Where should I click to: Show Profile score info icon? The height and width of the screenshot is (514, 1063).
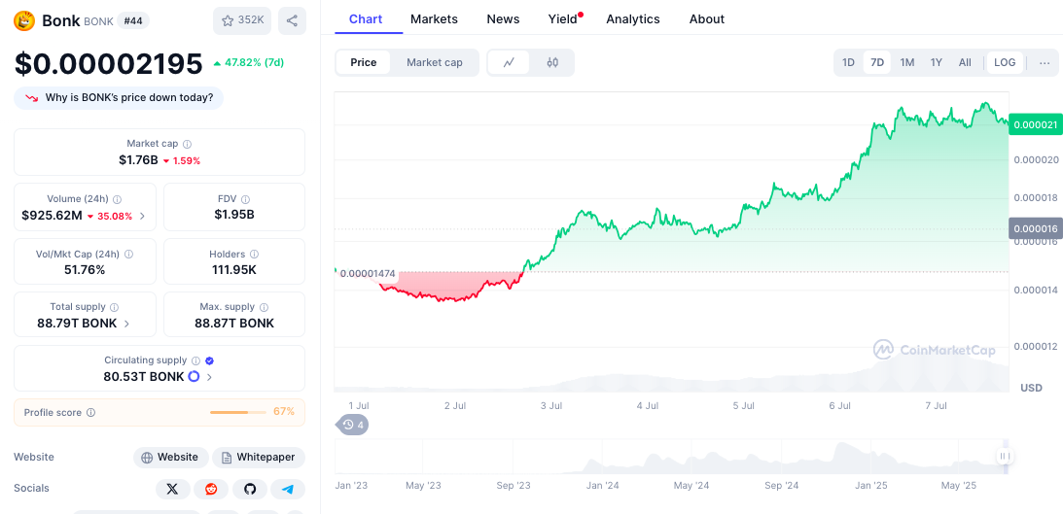pos(90,412)
